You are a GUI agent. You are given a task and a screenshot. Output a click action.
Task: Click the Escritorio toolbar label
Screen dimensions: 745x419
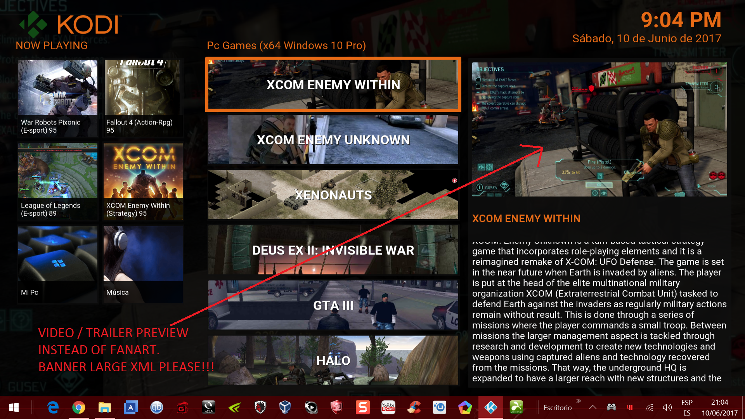(557, 408)
